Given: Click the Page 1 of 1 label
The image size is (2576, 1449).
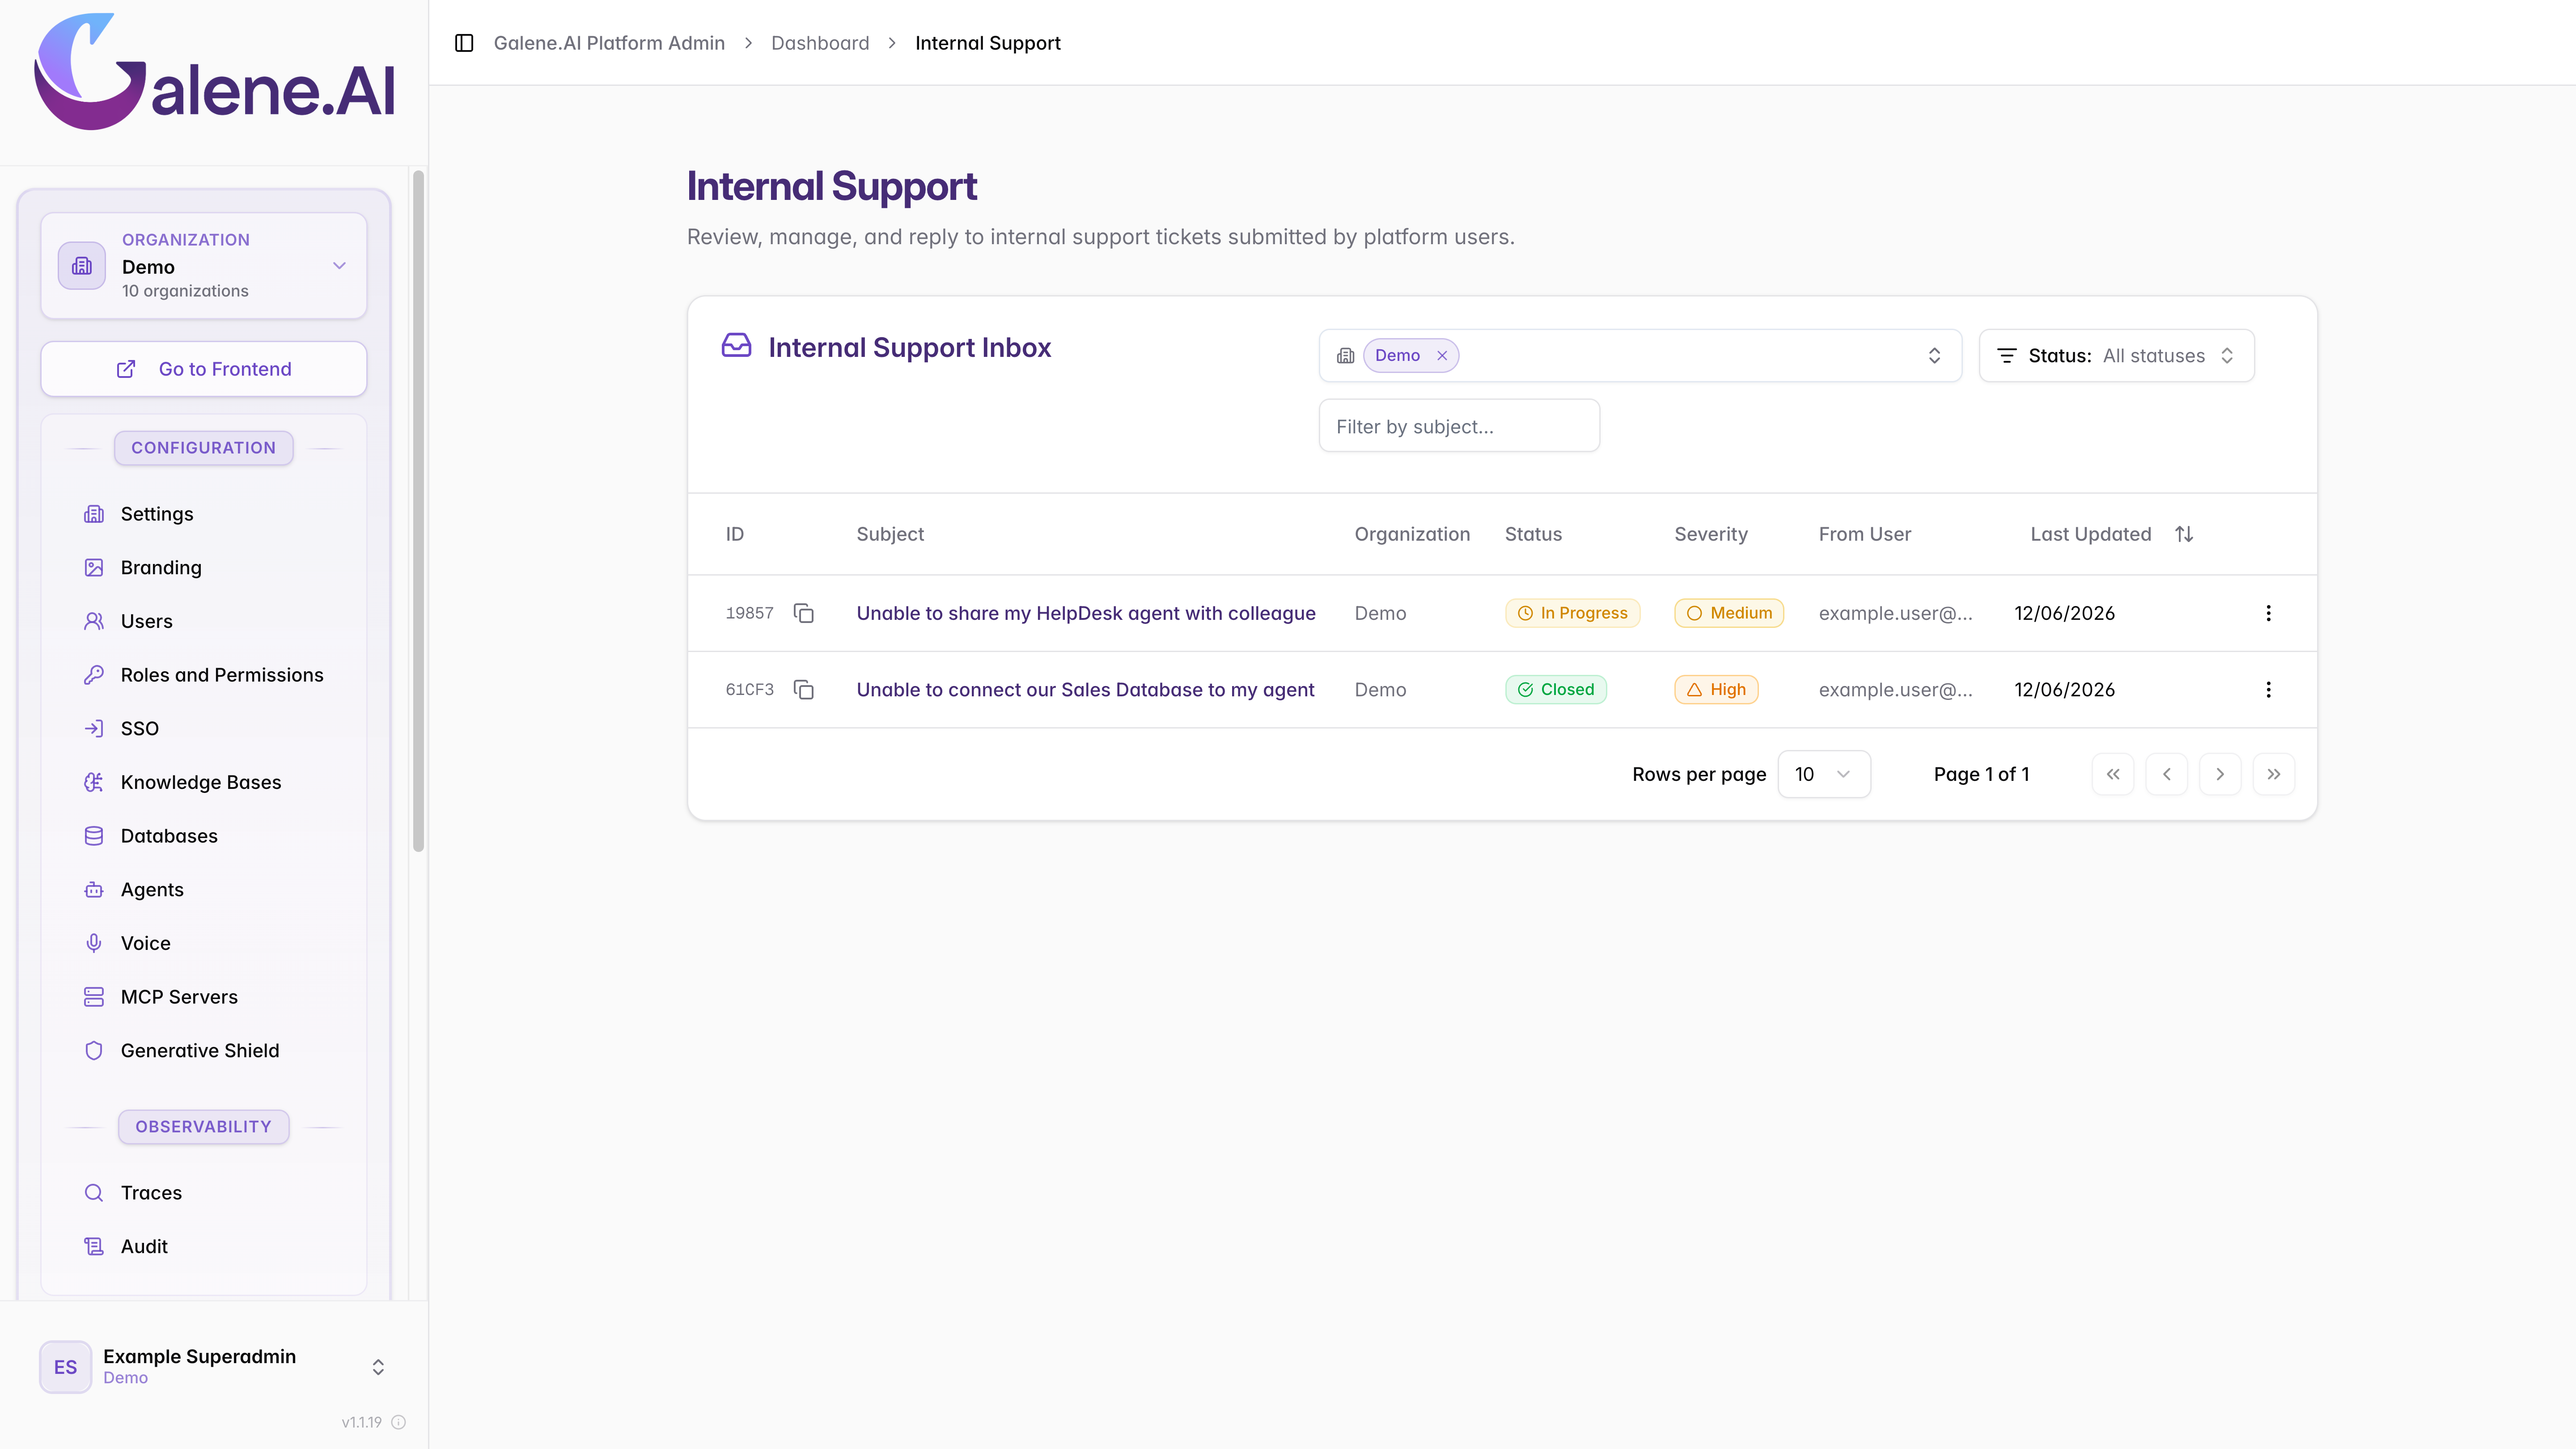Looking at the screenshot, I should click(1981, 774).
